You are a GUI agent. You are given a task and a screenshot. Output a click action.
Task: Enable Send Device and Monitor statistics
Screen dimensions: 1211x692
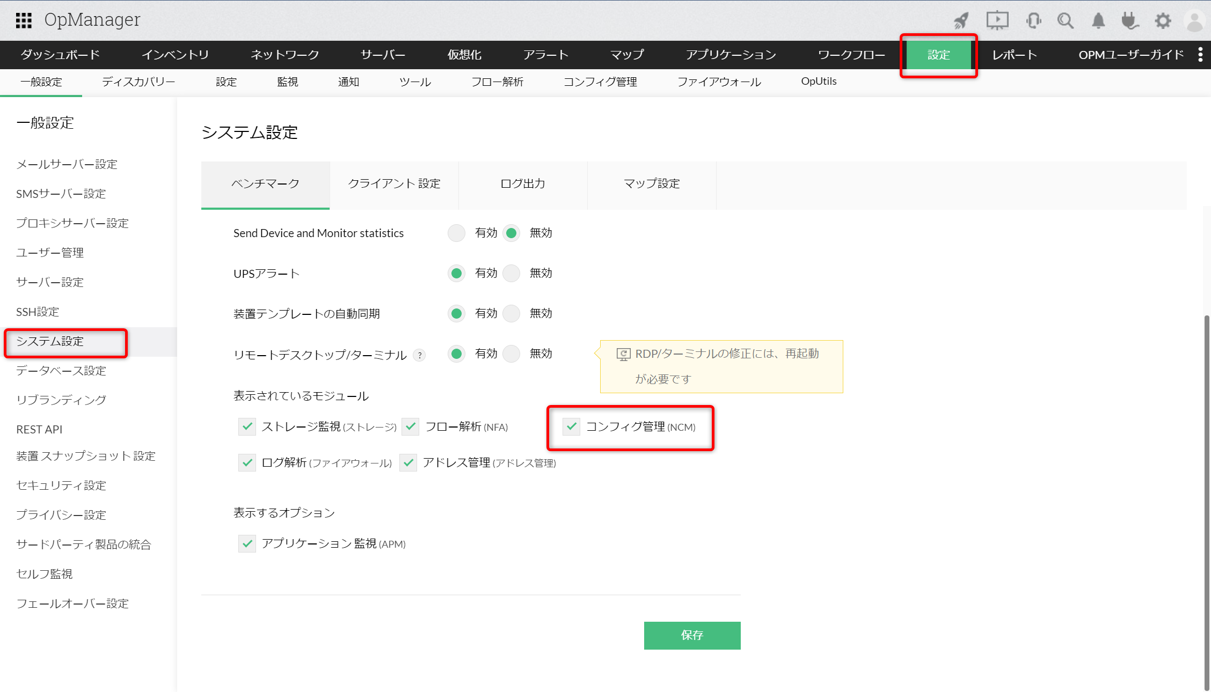coord(456,233)
